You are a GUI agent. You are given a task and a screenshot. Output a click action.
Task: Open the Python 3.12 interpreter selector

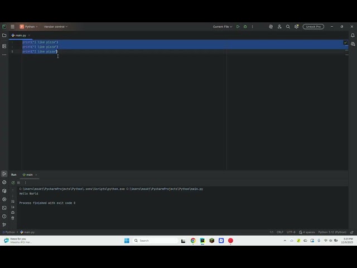[332, 232]
